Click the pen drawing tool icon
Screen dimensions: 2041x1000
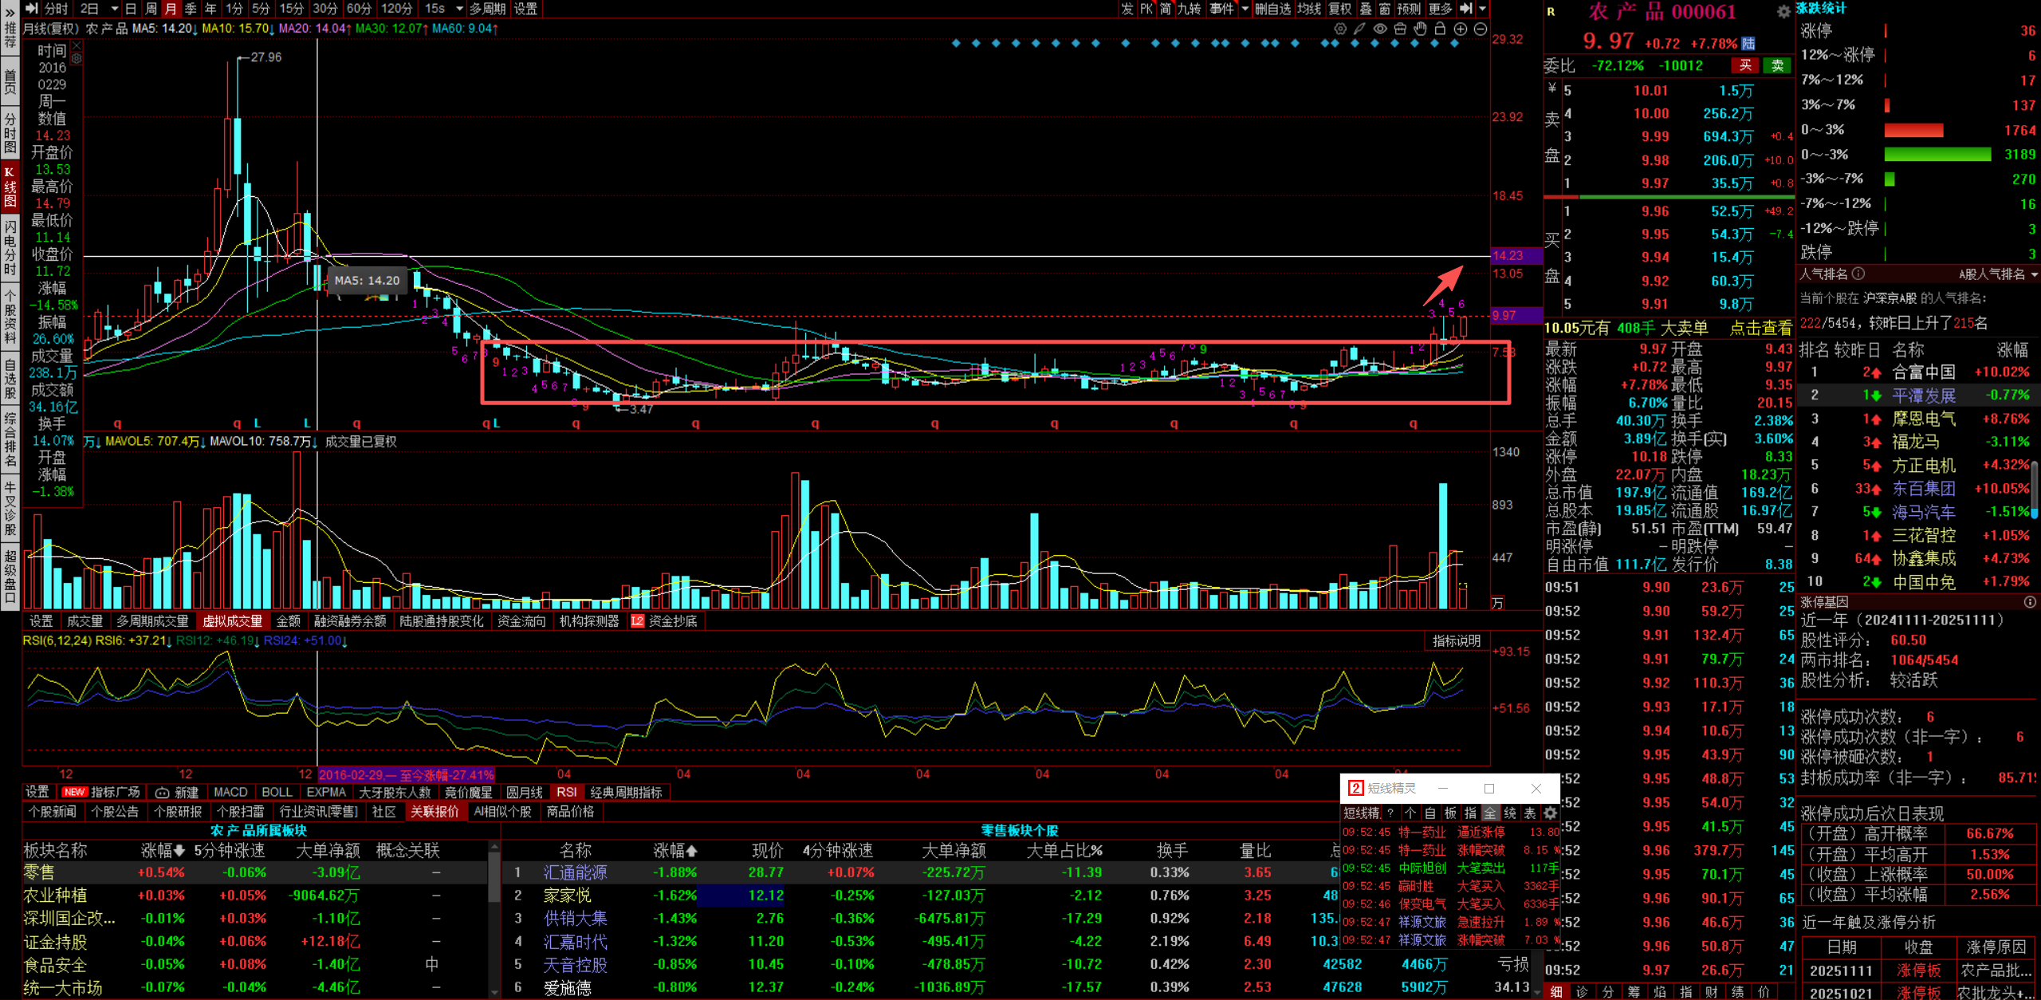pos(1360,29)
